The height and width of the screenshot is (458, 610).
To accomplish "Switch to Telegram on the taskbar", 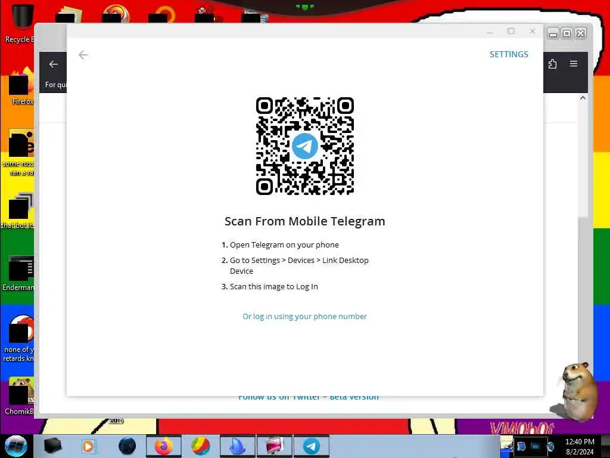I will 311,446.
